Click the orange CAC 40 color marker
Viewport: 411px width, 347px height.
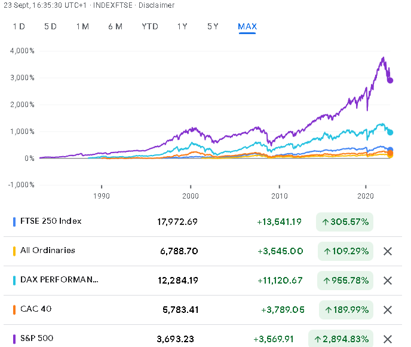(x=14, y=310)
